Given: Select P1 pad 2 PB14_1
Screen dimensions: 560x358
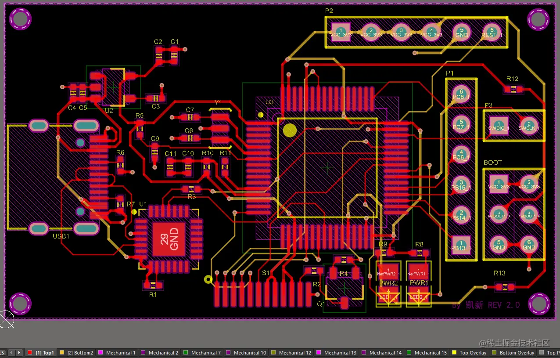Looking at the screenshot, I should 461,215.
